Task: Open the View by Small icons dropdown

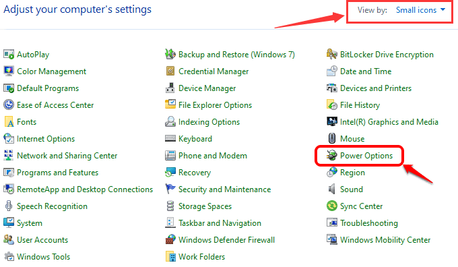Action: 420,10
